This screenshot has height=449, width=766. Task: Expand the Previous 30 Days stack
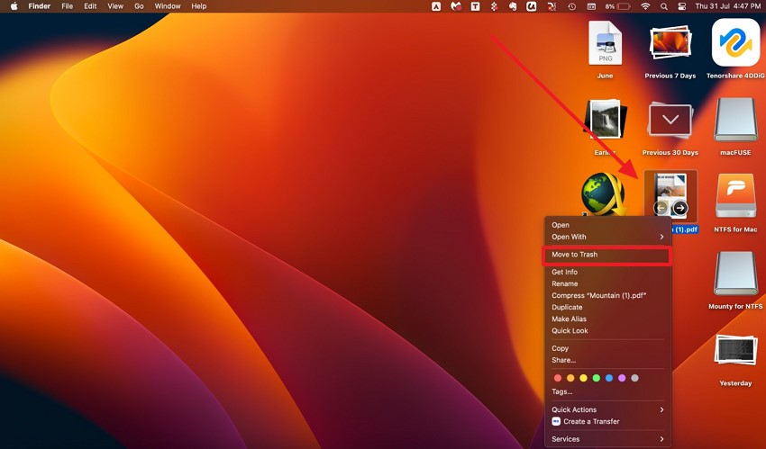pyautogui.click(x=670, y=120)
